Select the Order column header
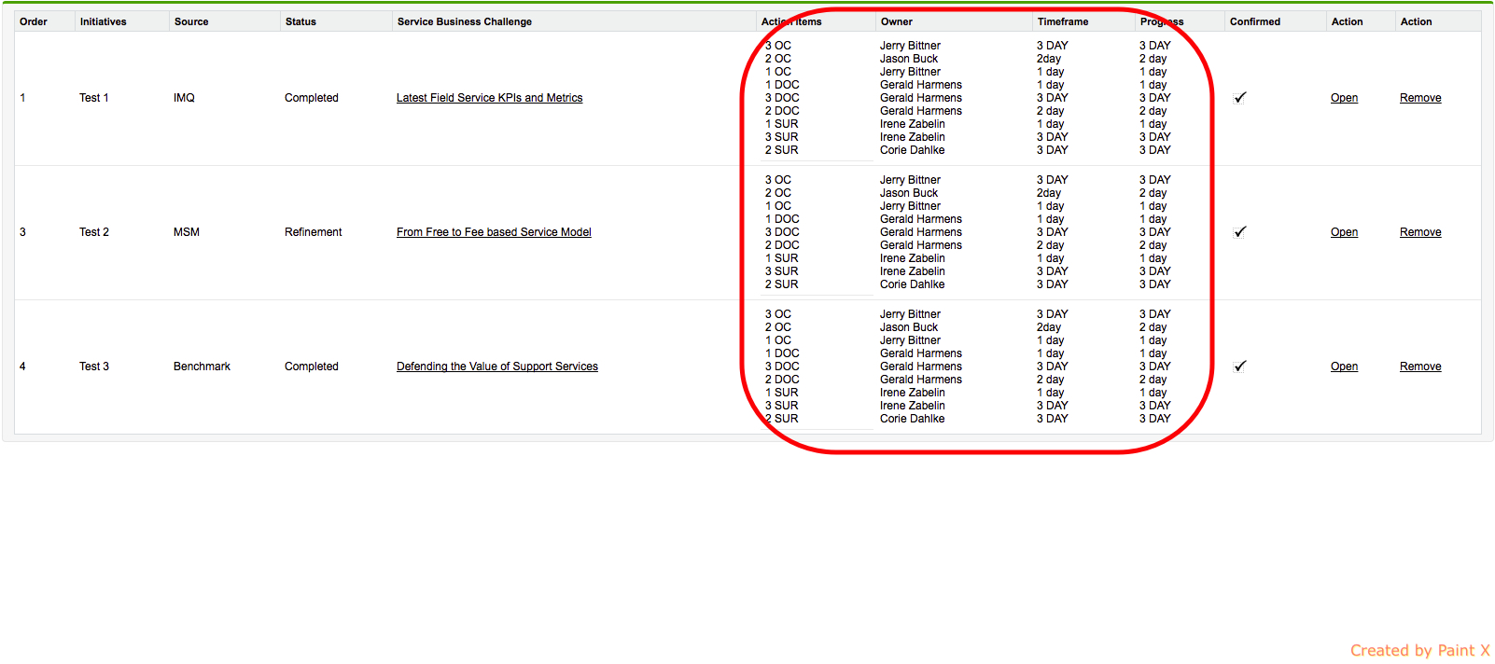The width and height of the screenshot is (1495, 664). click(x=34, y=21)
